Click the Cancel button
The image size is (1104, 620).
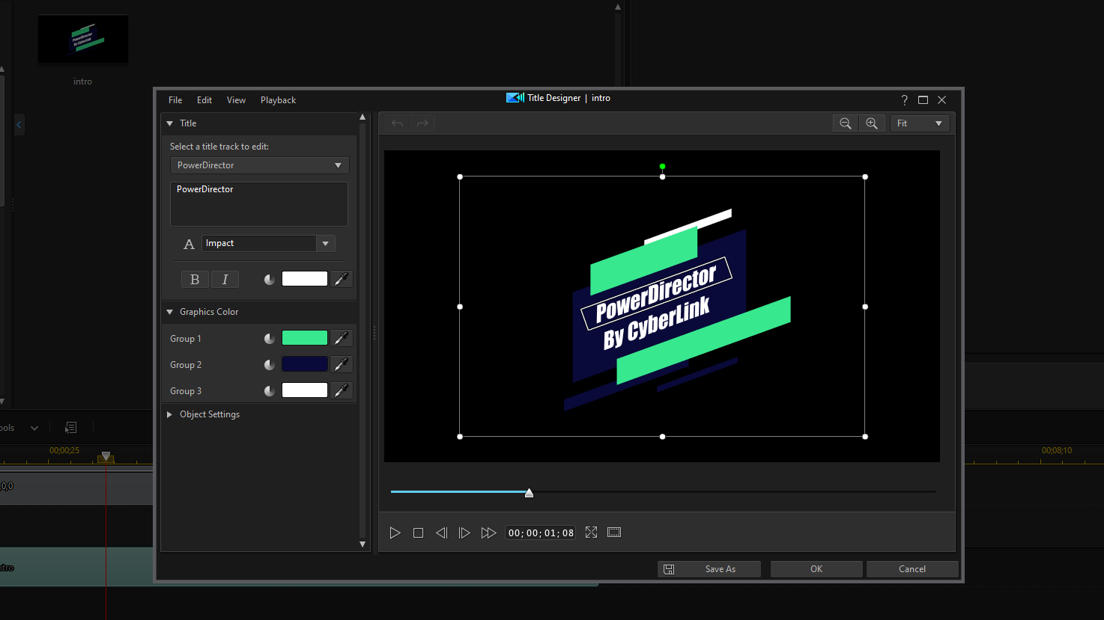coord(912,569)
